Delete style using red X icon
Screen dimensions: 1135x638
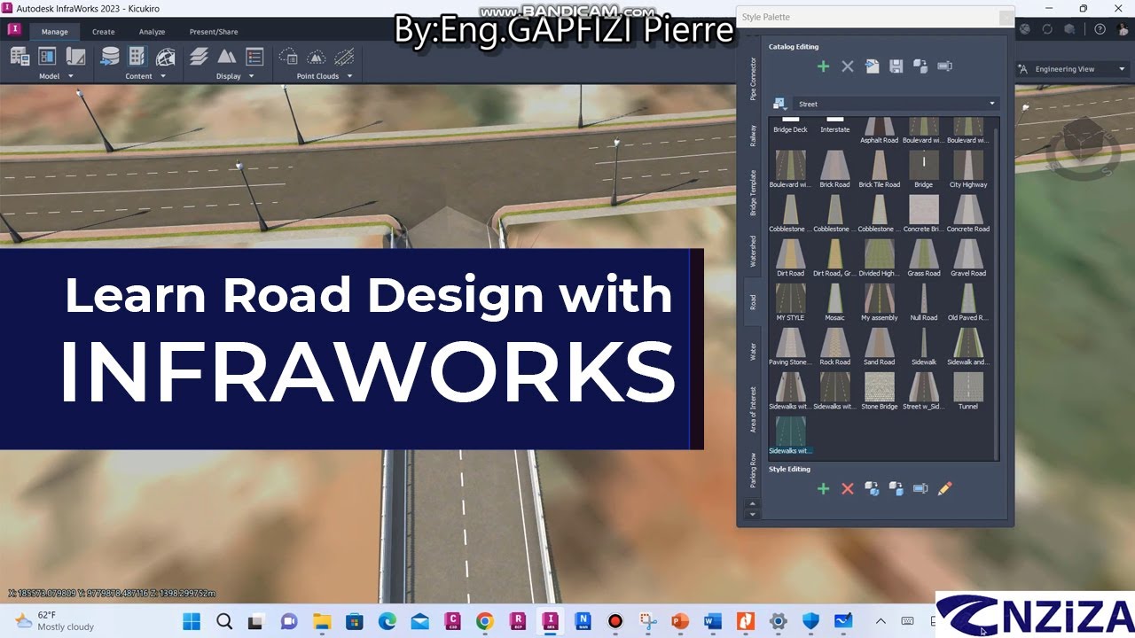click(848, 488)
